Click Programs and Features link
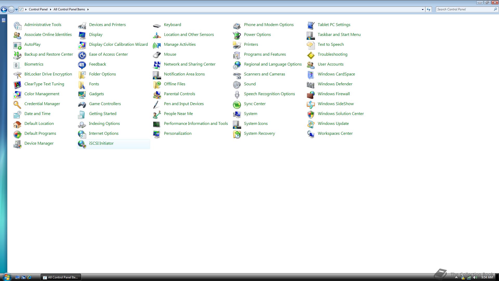Image resolution: width=499 pixels, height=281 pixels. (265, 54)
